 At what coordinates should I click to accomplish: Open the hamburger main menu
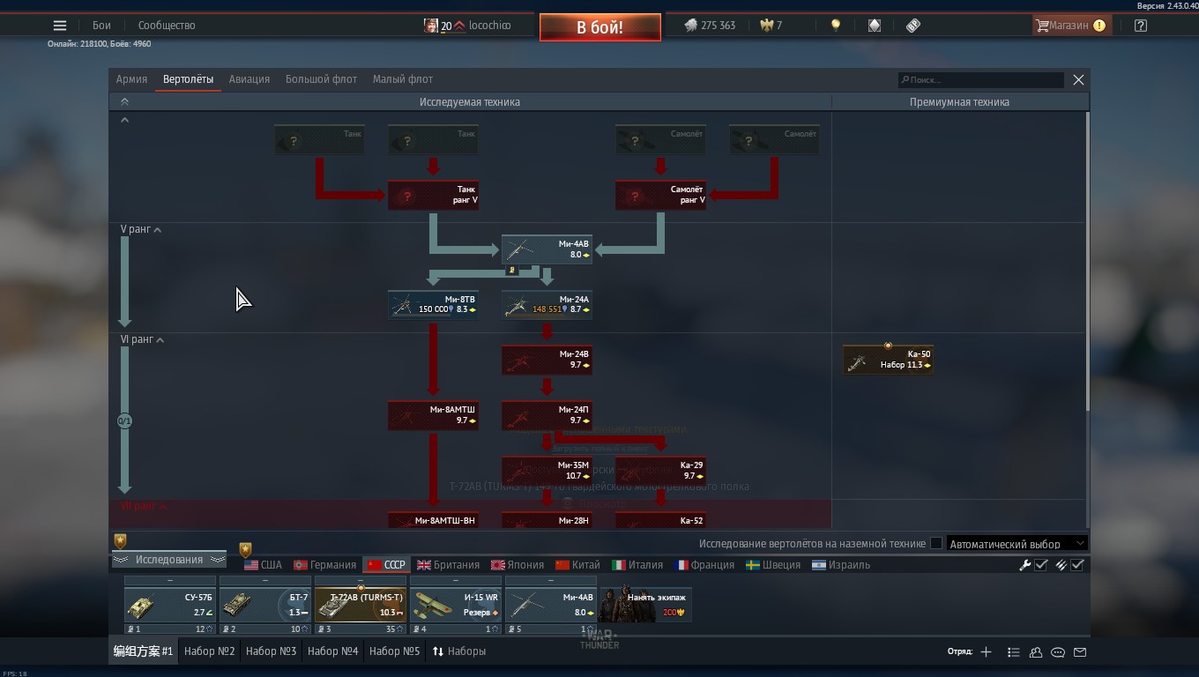pyautogui.click(x=60, y=26)
